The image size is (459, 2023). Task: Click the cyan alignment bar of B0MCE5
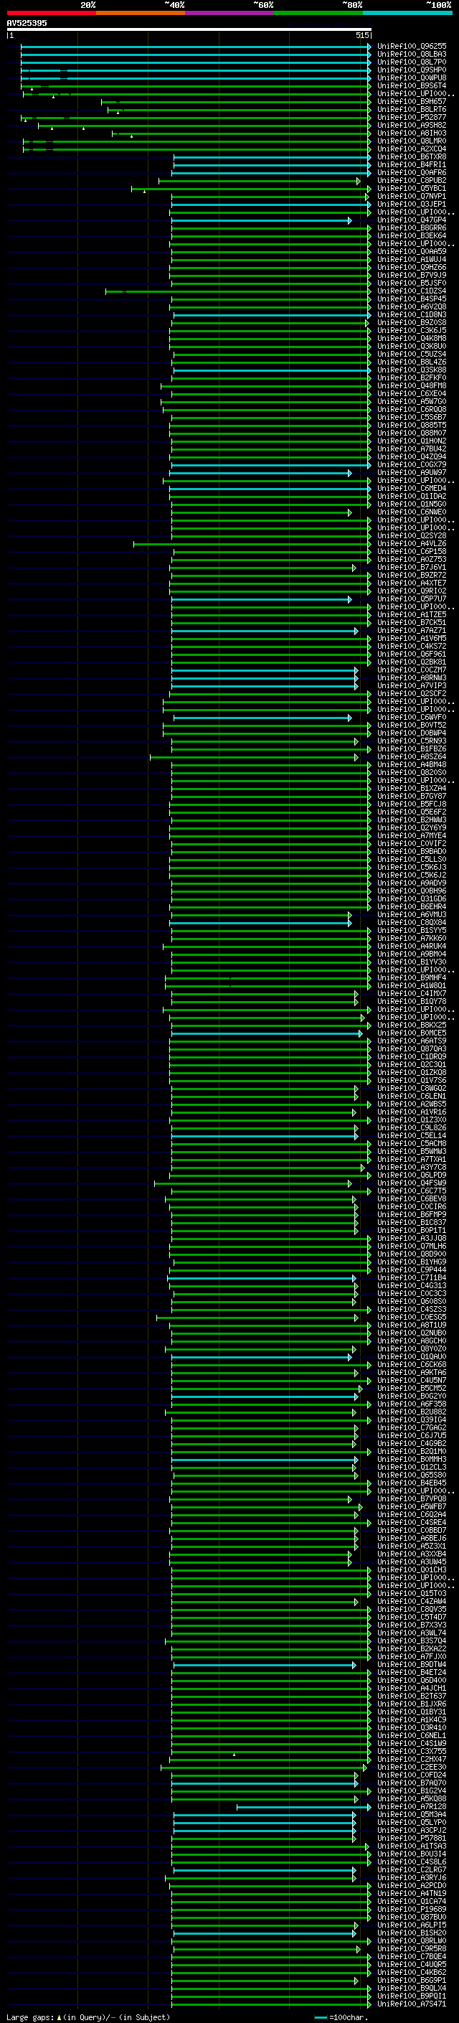tap(267, 1033)
